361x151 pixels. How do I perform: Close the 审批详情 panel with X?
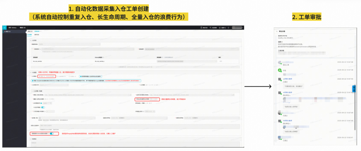point(277,31)
